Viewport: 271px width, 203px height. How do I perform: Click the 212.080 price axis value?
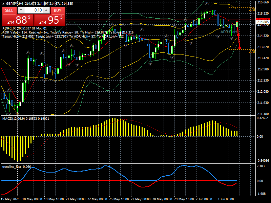tap(263, 91)
